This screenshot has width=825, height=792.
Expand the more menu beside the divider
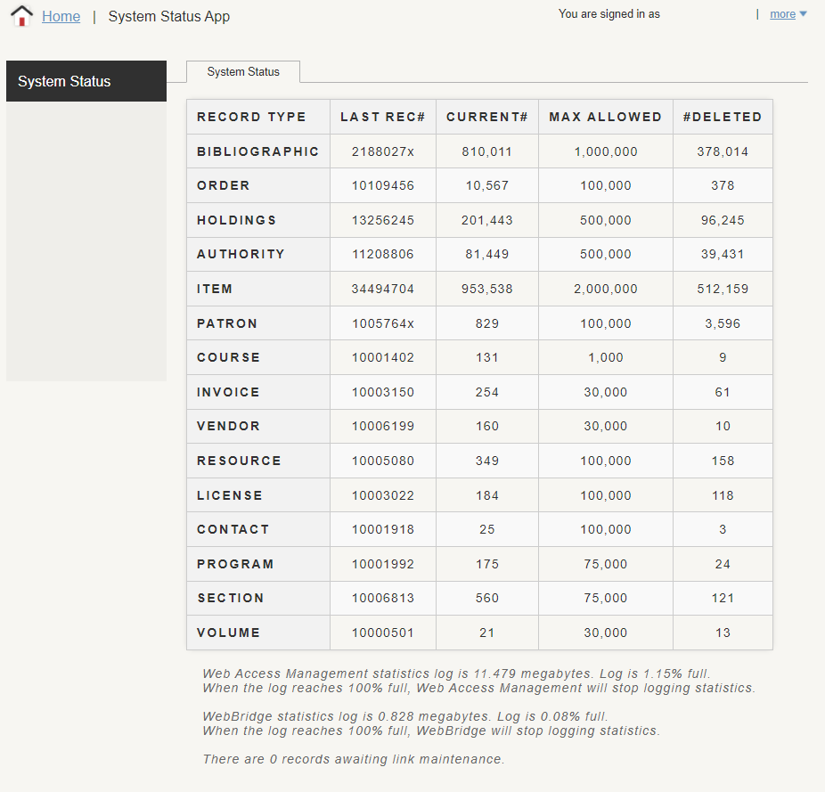tap(782, 14)
